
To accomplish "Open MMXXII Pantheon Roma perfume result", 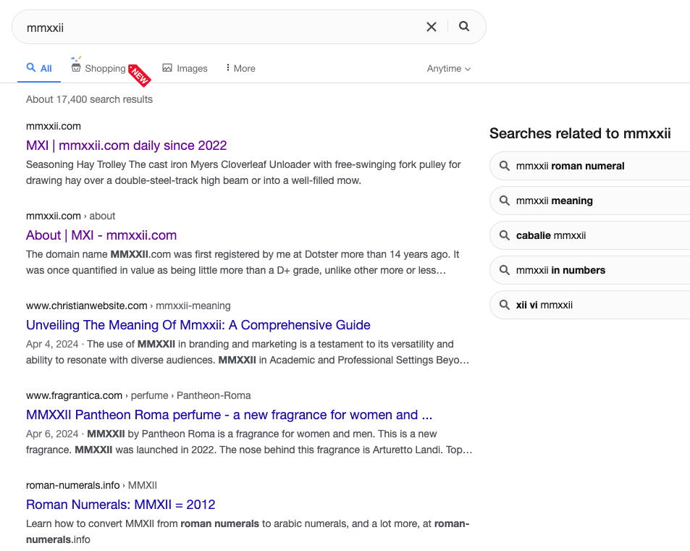I will (229, 415).
